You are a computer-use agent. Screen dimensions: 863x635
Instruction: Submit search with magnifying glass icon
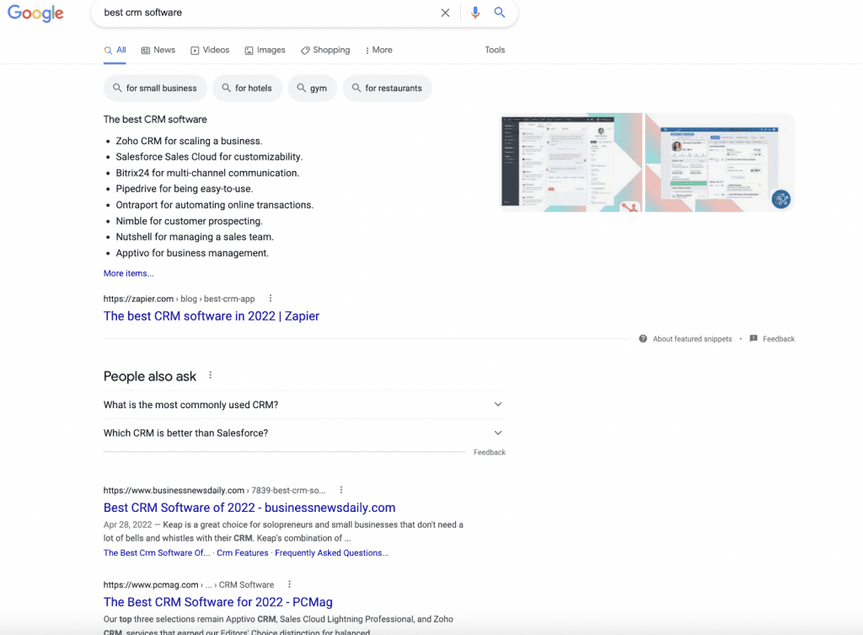(x=499, y=13)
